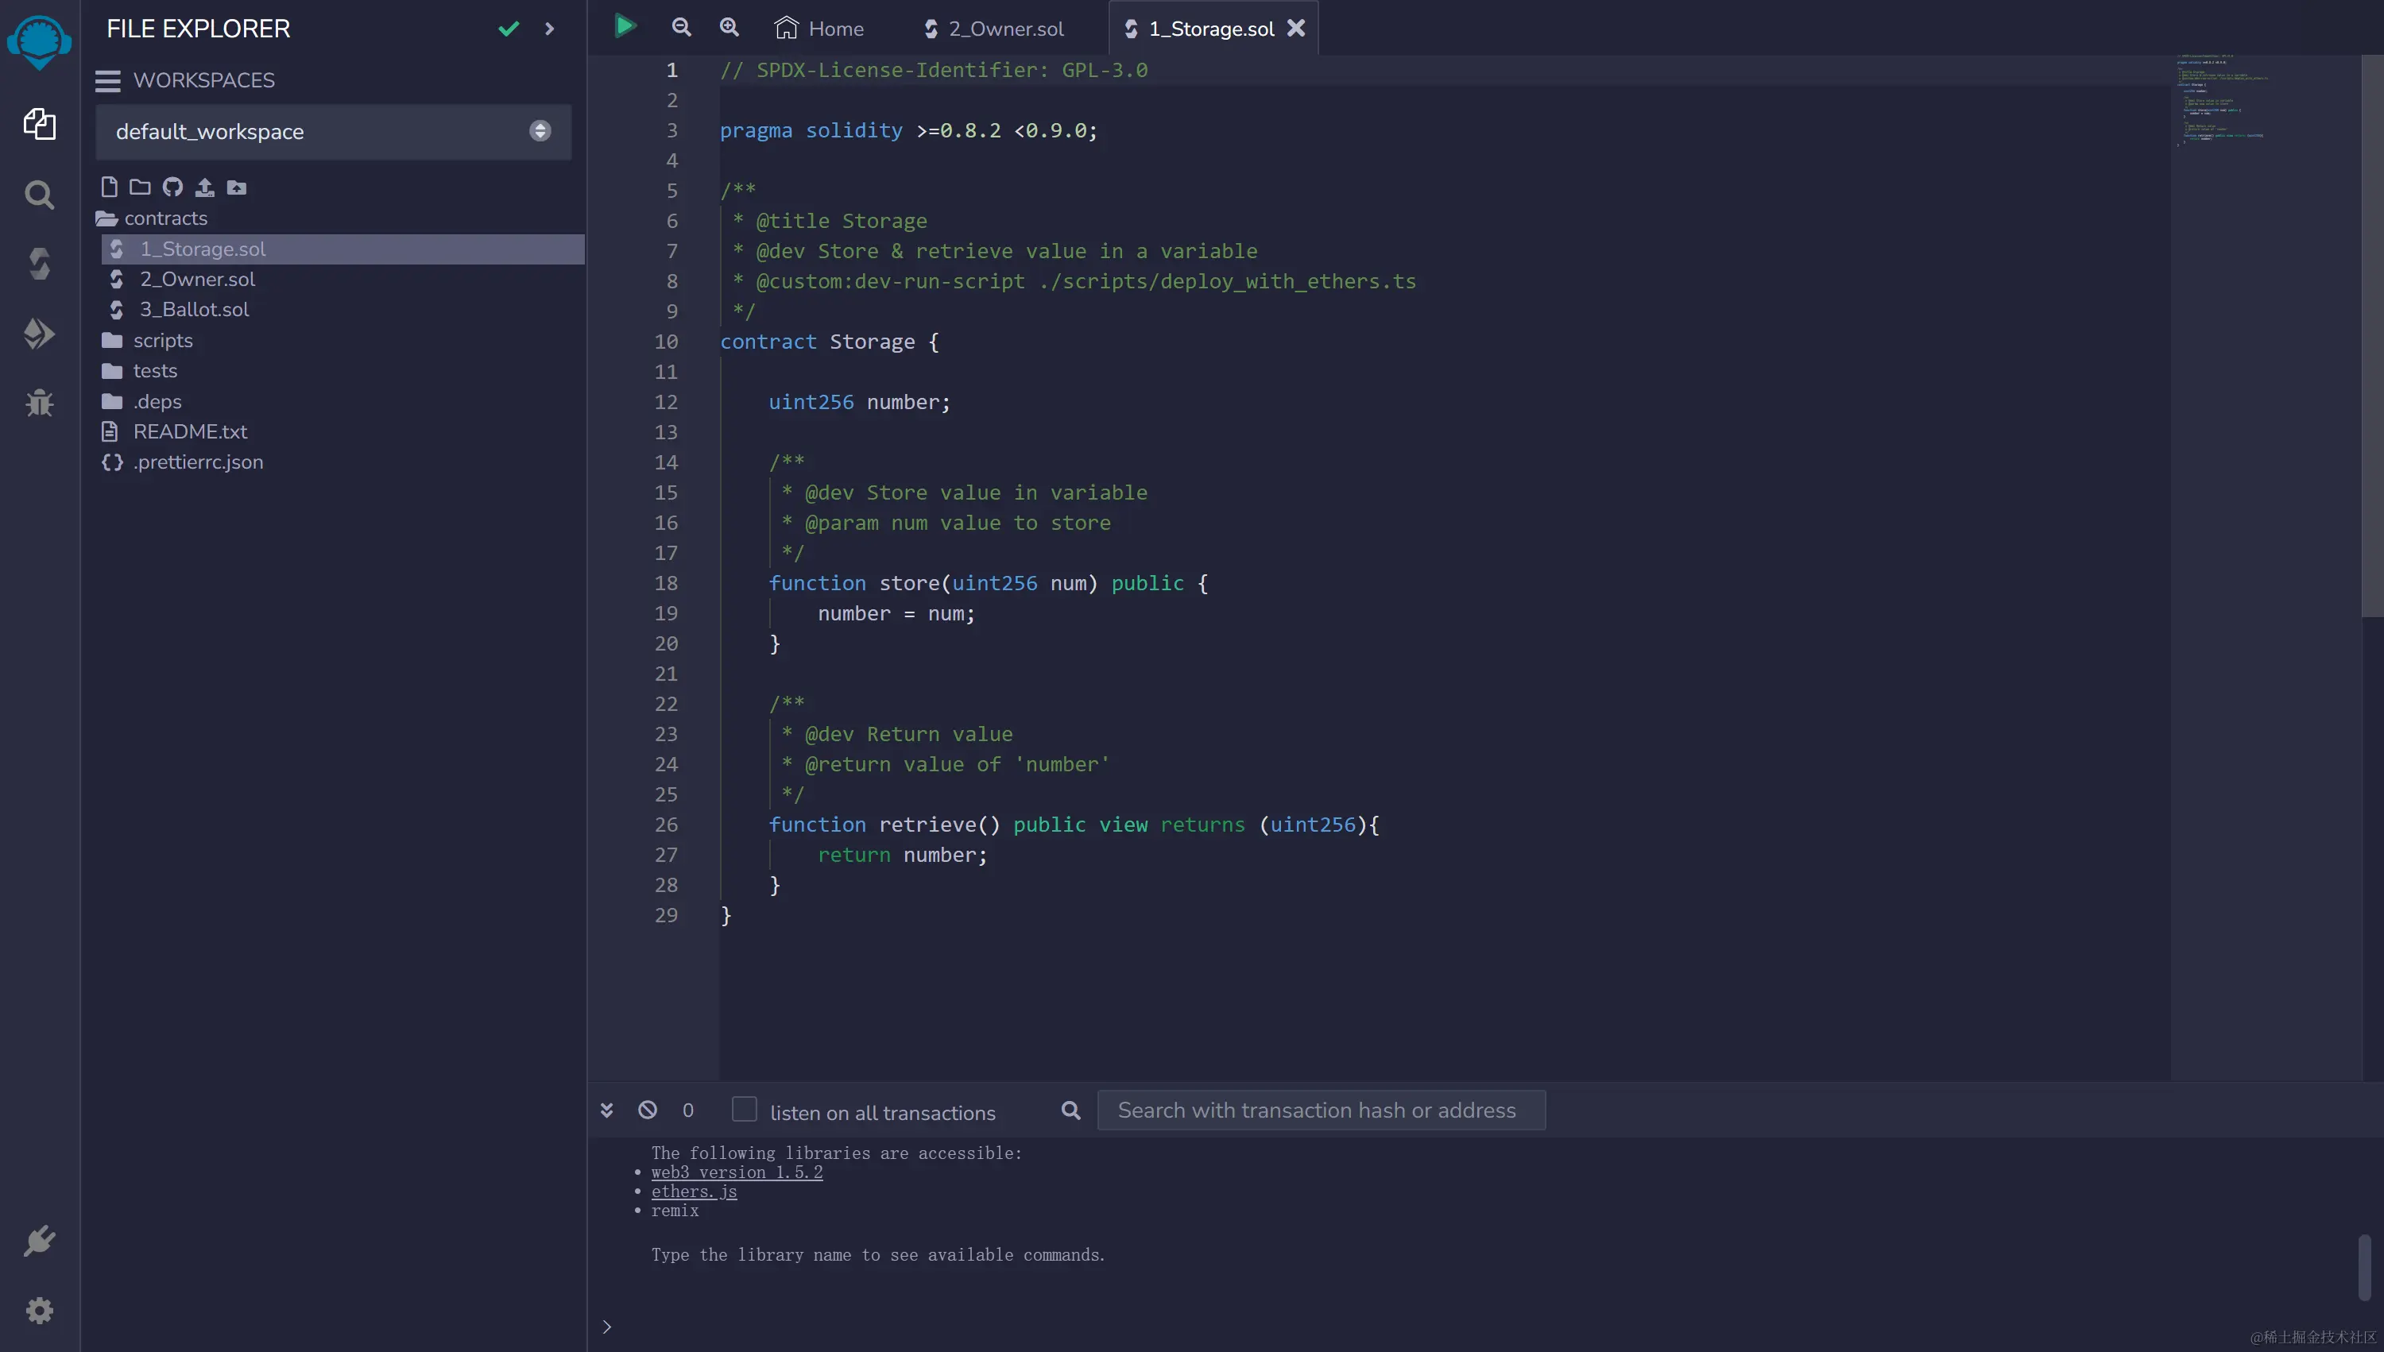Click the function retrieve() declaration
Image resolution: width=2384 pixels, height=1352 pixels.
point(1074,825)
